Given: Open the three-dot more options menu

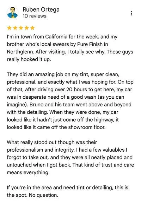Looking at the screenshot, I should coord(131,13).
